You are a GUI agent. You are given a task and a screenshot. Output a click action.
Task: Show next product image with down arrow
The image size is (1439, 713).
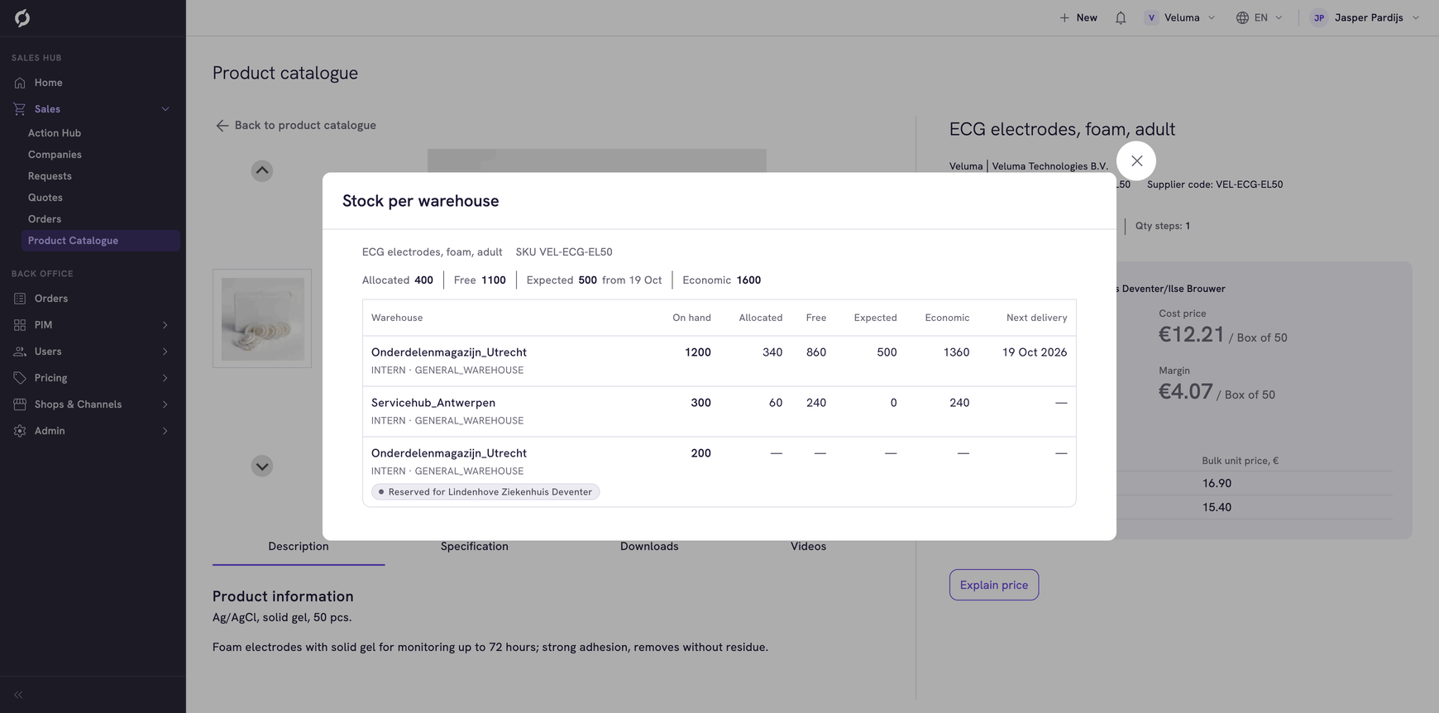(262, 466)
